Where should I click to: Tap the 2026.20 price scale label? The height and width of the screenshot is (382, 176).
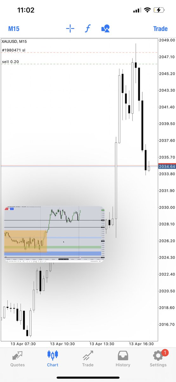tap(168, 241)
